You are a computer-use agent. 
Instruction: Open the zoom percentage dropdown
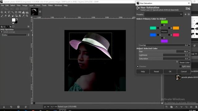tap(54, 107)
